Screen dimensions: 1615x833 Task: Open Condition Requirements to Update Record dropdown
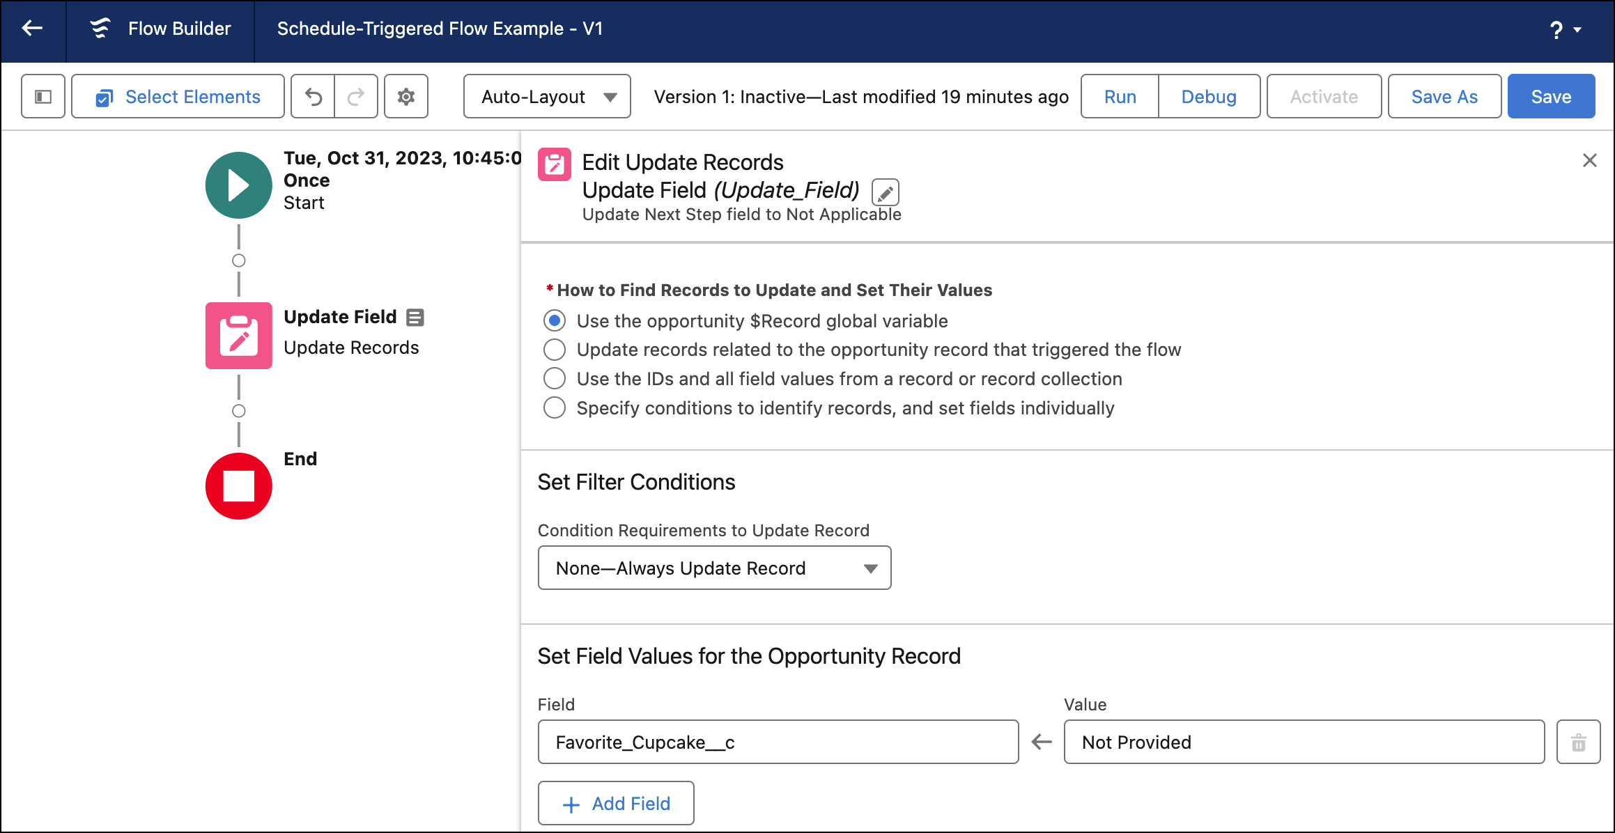point(714,568)
